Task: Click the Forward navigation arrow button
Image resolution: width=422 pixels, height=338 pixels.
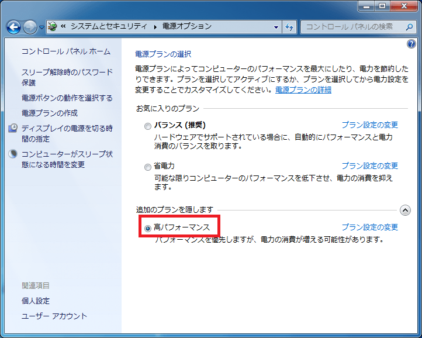Action: 30,27
